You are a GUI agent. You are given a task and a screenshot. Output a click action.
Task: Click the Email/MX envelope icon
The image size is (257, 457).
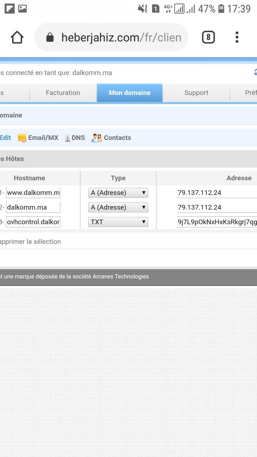point(22,138)
